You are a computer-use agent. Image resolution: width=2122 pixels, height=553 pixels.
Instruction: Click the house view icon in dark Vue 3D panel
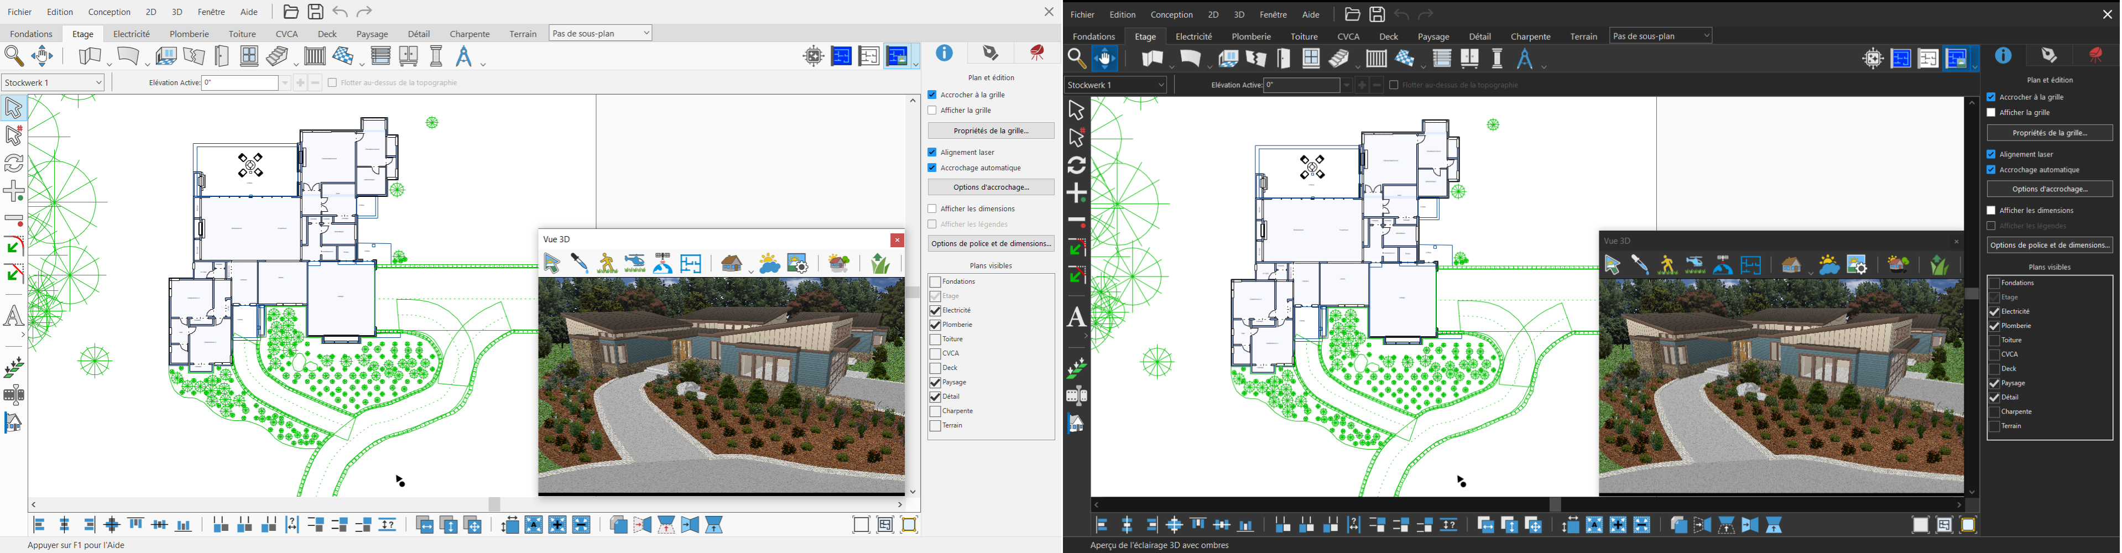(x=1792, y=264)
